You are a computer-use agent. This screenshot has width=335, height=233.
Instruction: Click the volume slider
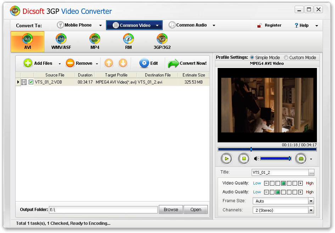pyautogui.click(x=275, y=159)
